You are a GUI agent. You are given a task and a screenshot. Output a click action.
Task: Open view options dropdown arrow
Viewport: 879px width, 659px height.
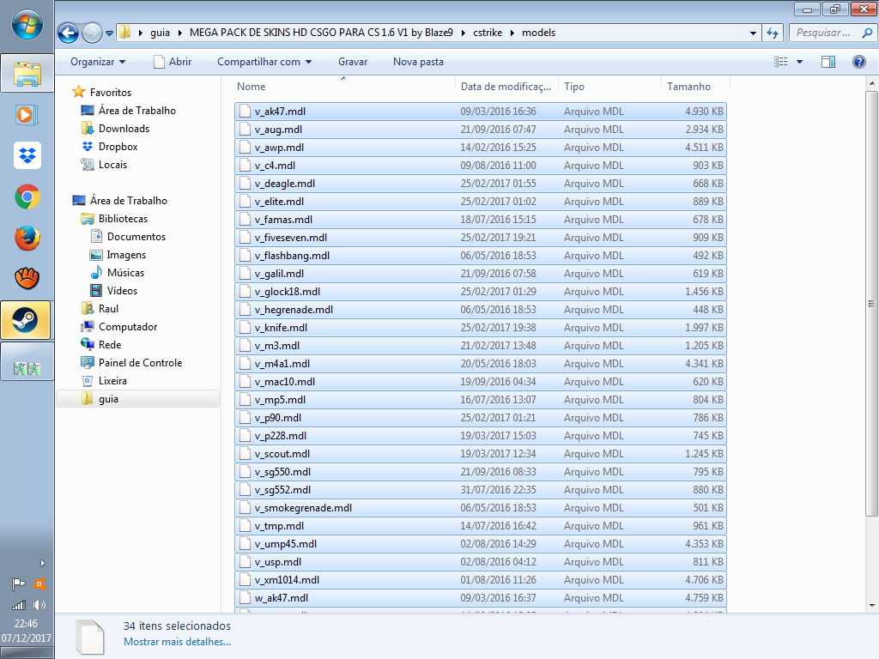point(799,62)
